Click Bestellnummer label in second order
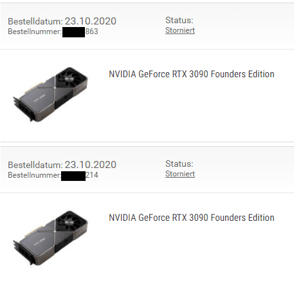The image size is (294, 282). pos(34,175)
